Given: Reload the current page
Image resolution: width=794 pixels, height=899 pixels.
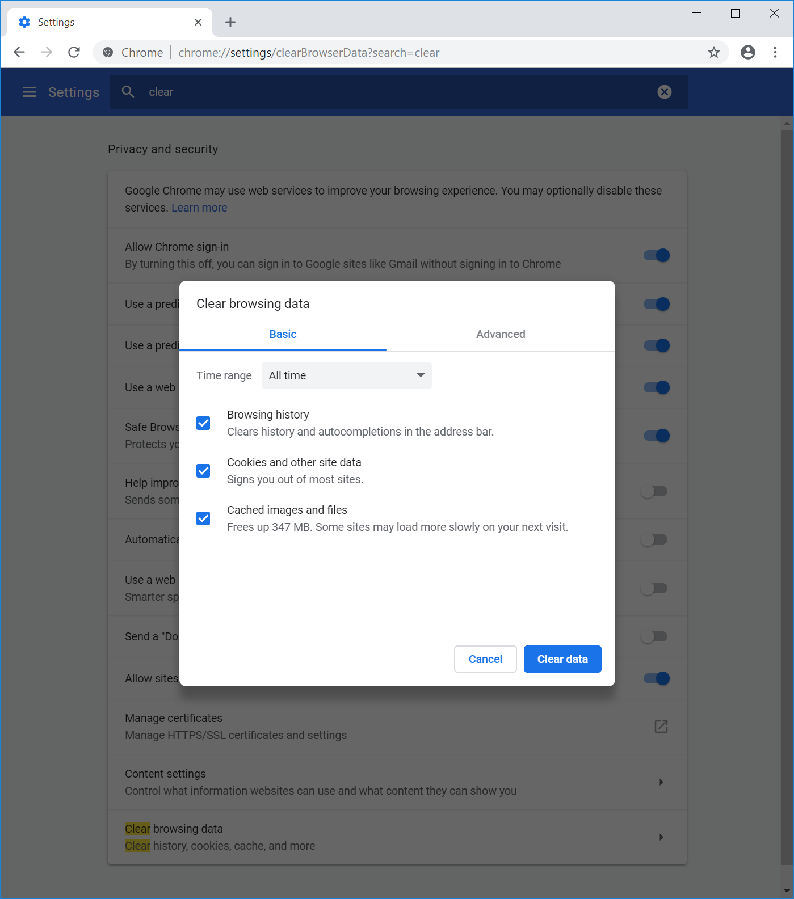Looking at the screenshot, I should [74, 52].
